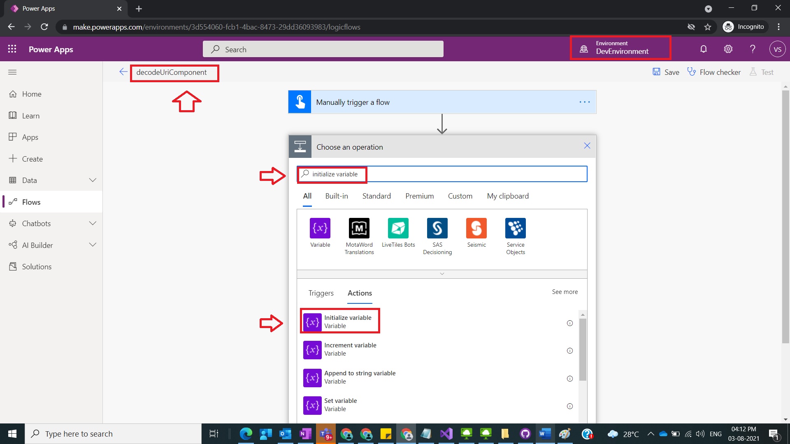Select the Initialize variable action
The height and width of the screenshot is (444, 790).
pos(348,321)
